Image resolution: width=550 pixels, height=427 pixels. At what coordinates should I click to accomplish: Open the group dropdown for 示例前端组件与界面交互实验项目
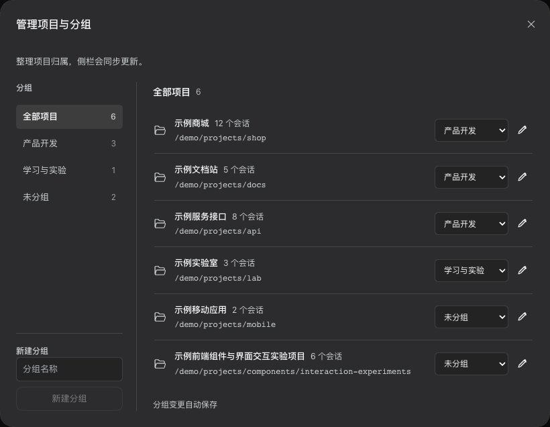pos(472,364)
